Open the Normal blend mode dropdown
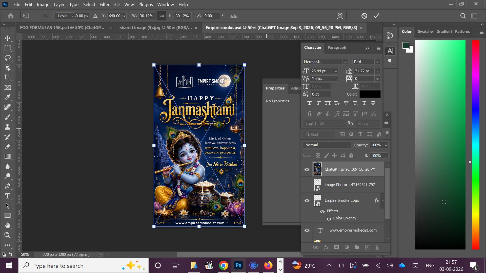This screenshot has height=273, width=486. tap(327, 145)
